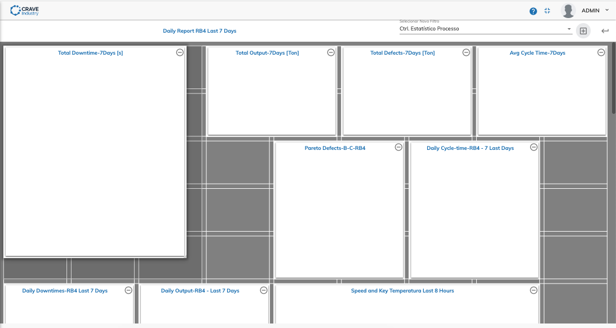Remove the Speed and Key Temperatura panel
Screen dimensions: 616x328
[534, 290]
